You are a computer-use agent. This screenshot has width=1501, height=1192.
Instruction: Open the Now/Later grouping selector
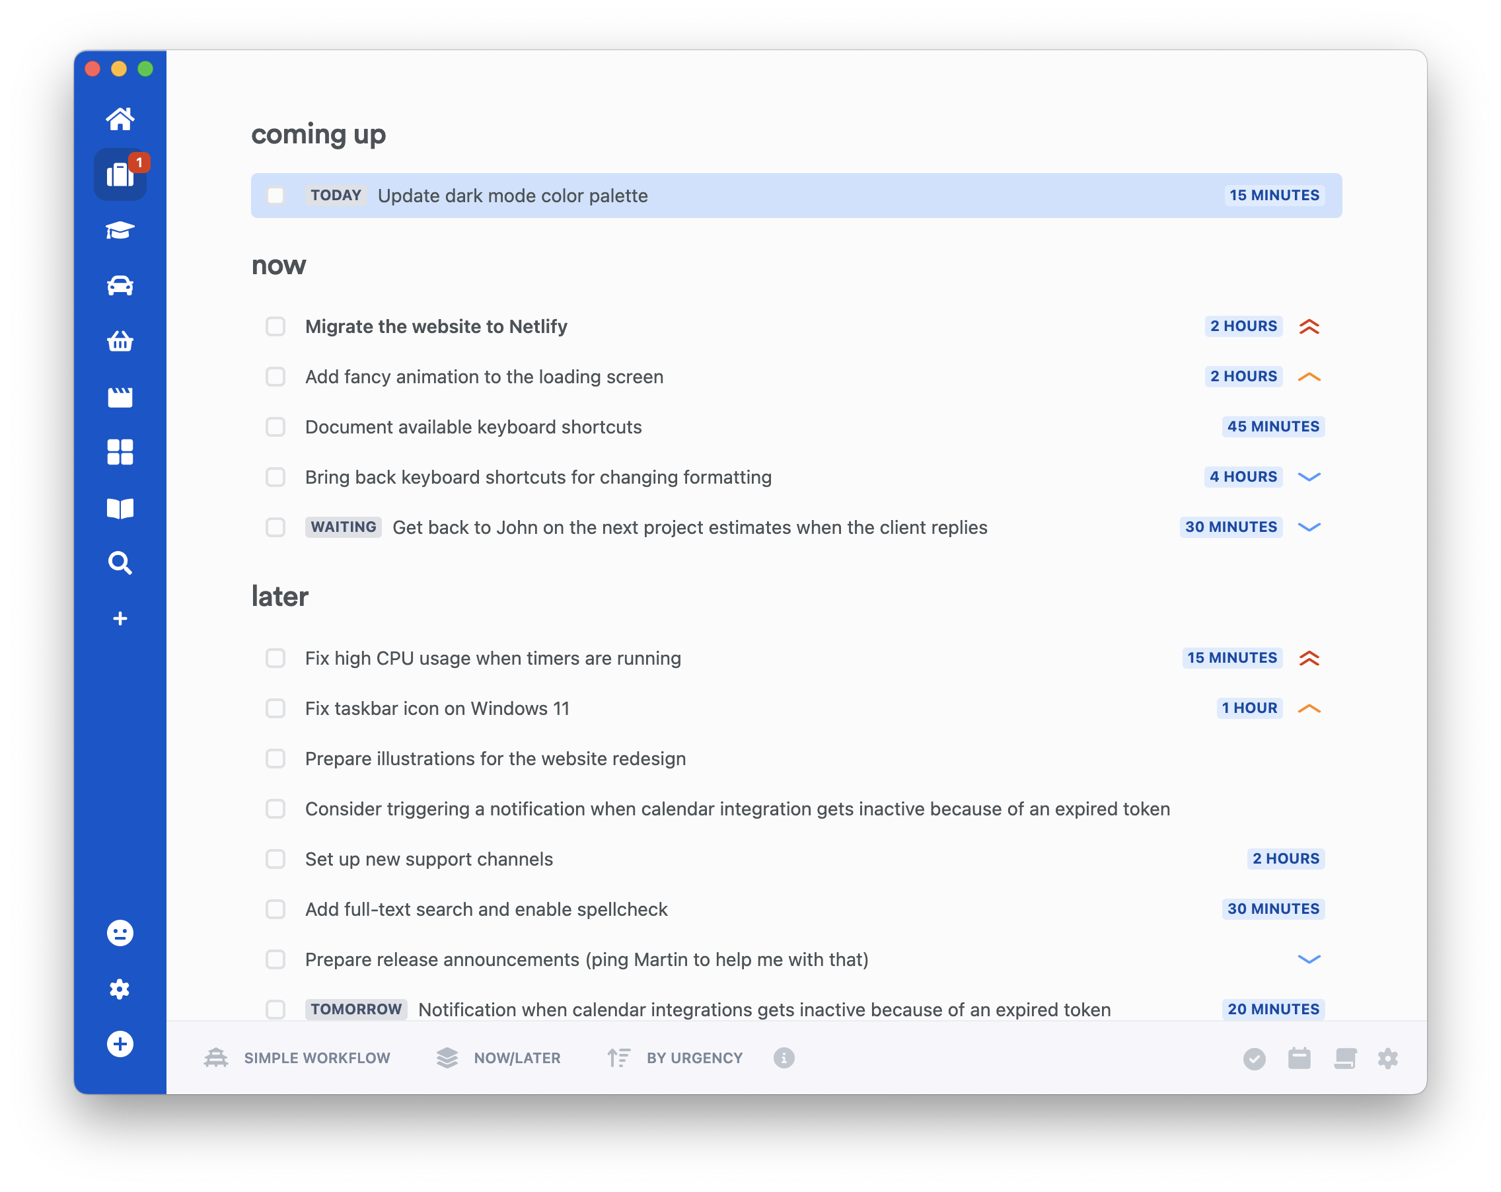(x=499, y=1059)
